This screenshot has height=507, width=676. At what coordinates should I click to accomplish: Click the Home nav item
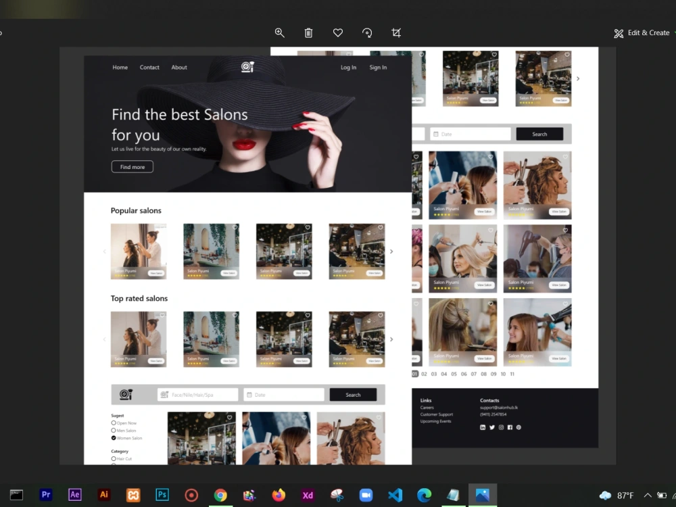coord(120,67)
